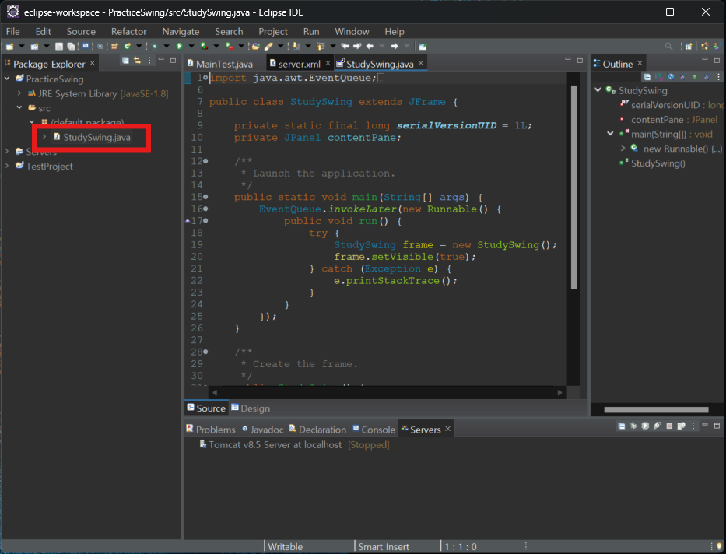Click the Back navigation arrow in toolbar
726x554 pixels.
click(370, 46)
